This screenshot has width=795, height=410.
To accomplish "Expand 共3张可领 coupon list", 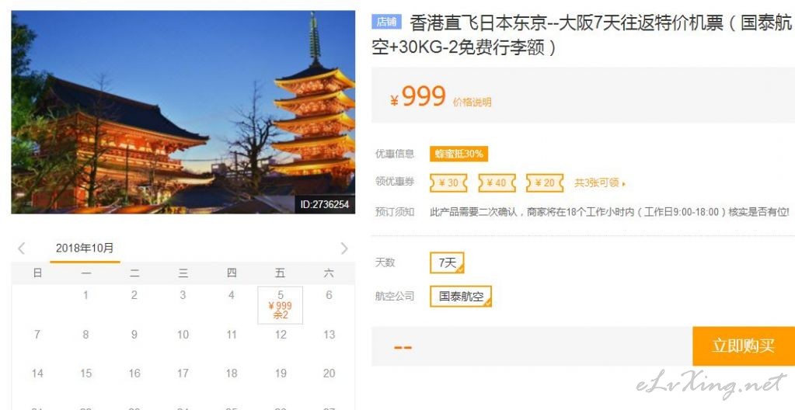I will click(600, 183).
